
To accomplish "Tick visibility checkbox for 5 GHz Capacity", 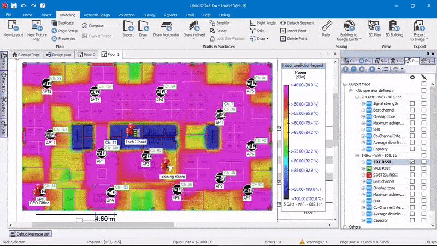I will tap(412, 220).
